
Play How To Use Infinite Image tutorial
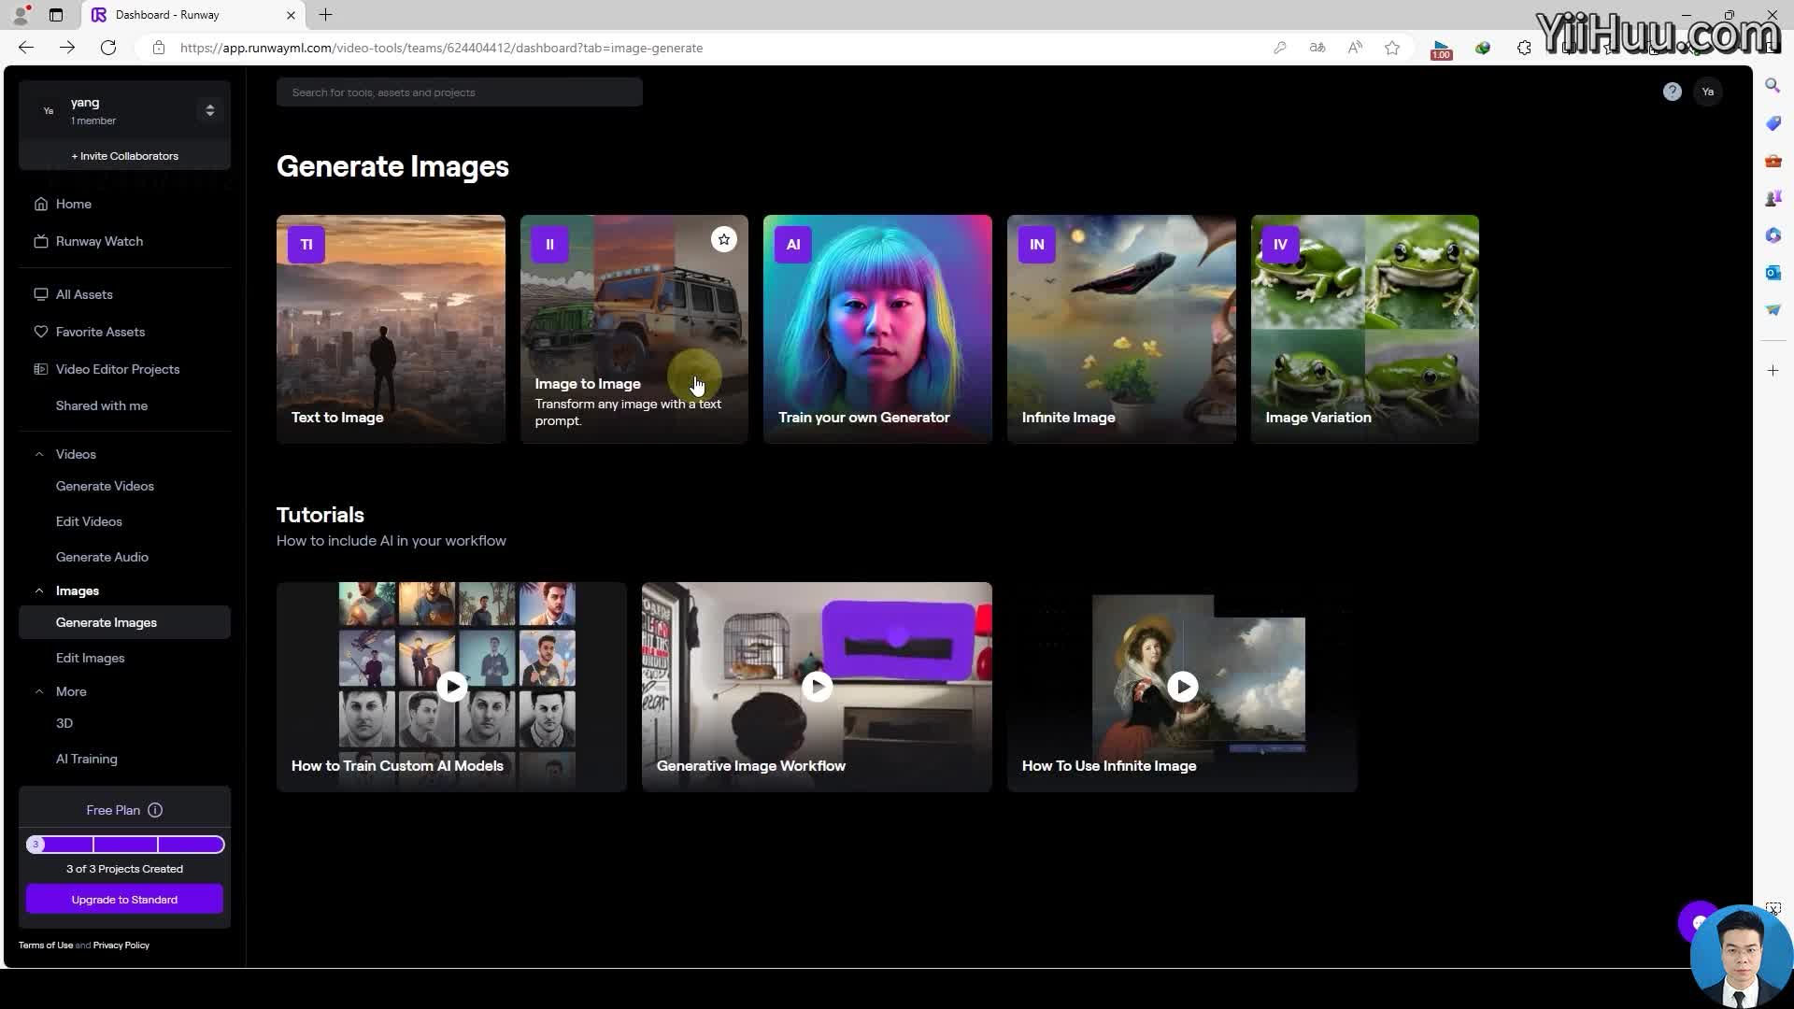point(1183,687)
